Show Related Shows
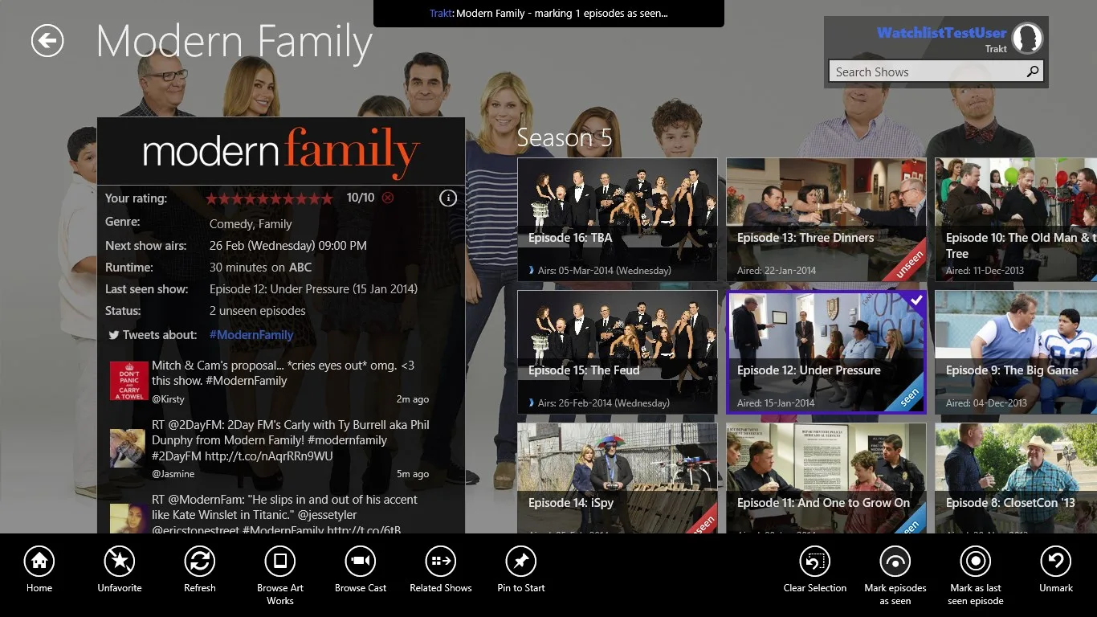Screen dimensions: 1097x617 click(441, 561)
